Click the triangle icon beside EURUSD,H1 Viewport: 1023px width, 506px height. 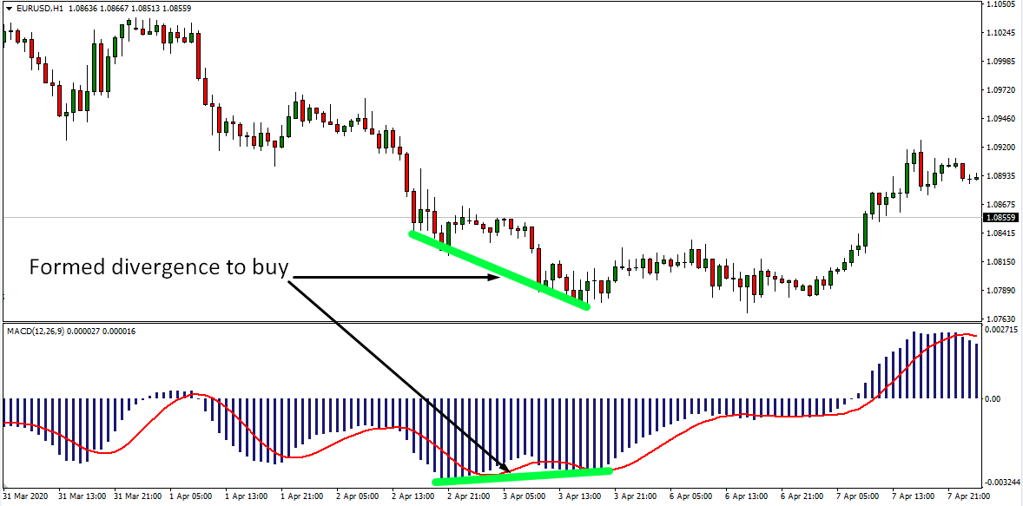pyautogui.click(x=10, y=9)
